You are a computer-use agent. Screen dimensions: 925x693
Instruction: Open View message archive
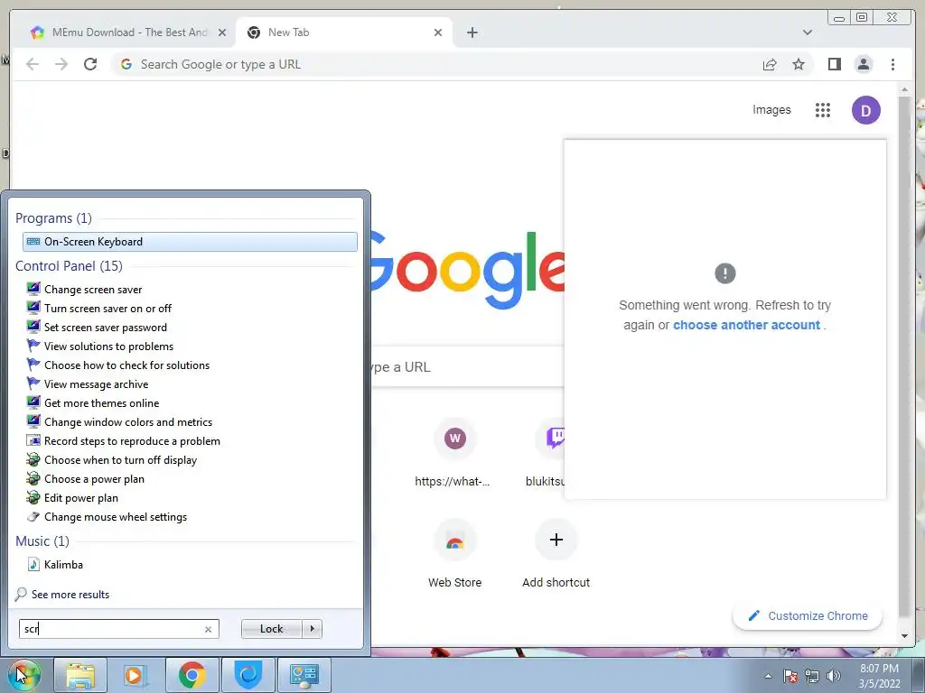pos(96,383)
